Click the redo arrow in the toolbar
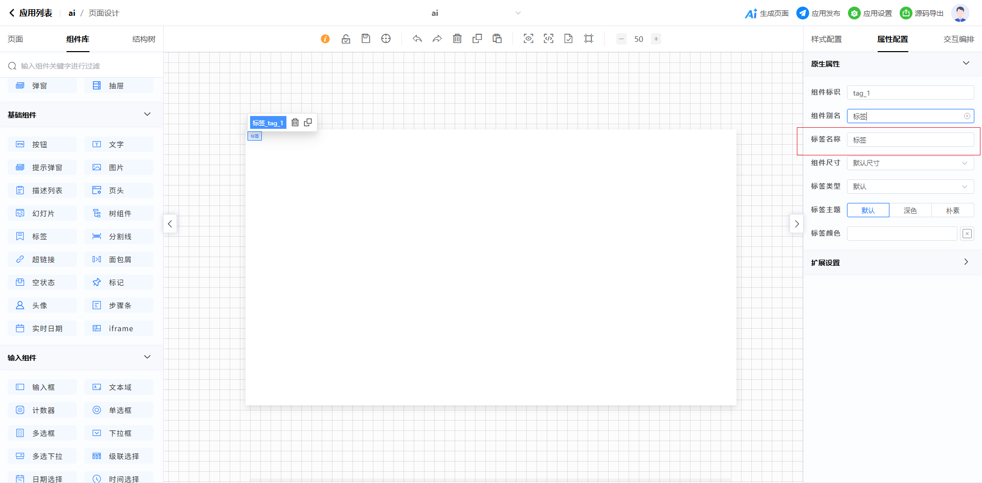982x483 pixels. pos(437,39)
